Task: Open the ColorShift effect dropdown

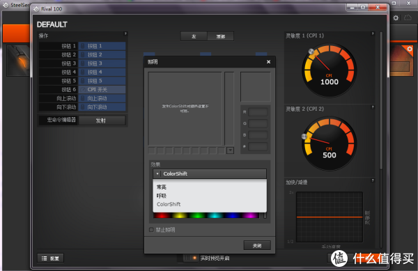Action: click(210, 173)
